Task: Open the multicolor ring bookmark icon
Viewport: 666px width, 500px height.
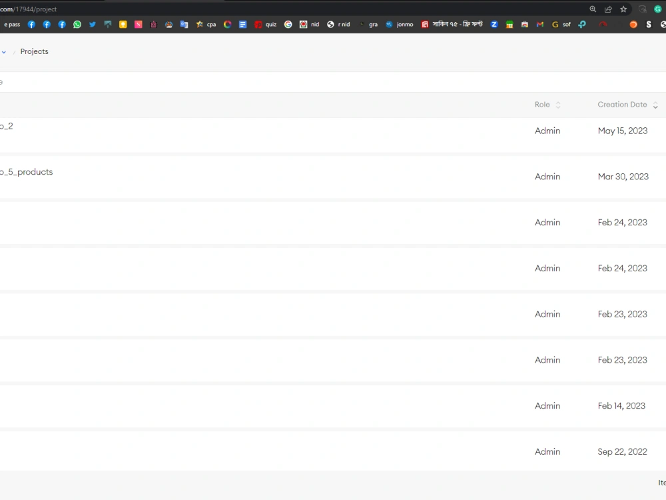Action: pos(227,24)
